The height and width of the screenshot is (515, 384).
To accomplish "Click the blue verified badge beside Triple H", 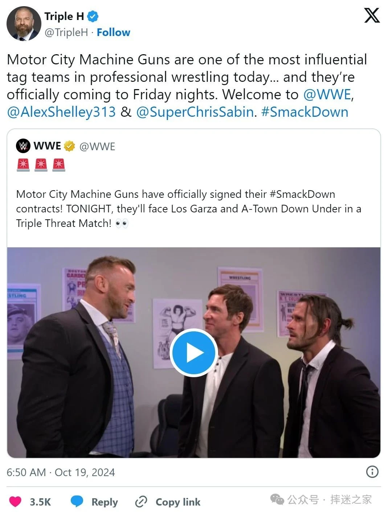I will tap(93, 16).
